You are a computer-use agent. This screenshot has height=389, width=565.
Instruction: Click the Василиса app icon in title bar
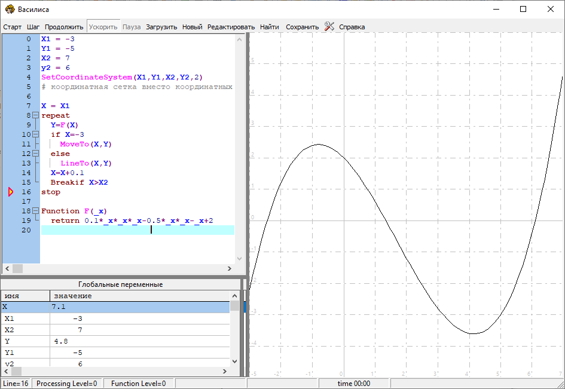[x=9, y=9]
